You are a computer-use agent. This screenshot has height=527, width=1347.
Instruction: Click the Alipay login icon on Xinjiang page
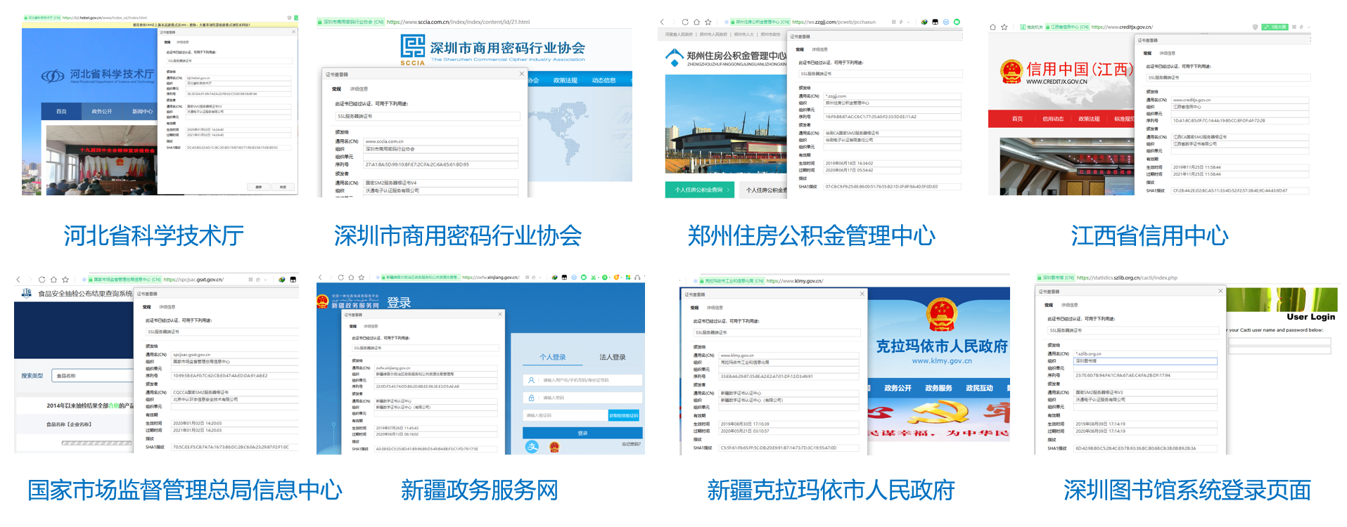click(x=532, y=446)
